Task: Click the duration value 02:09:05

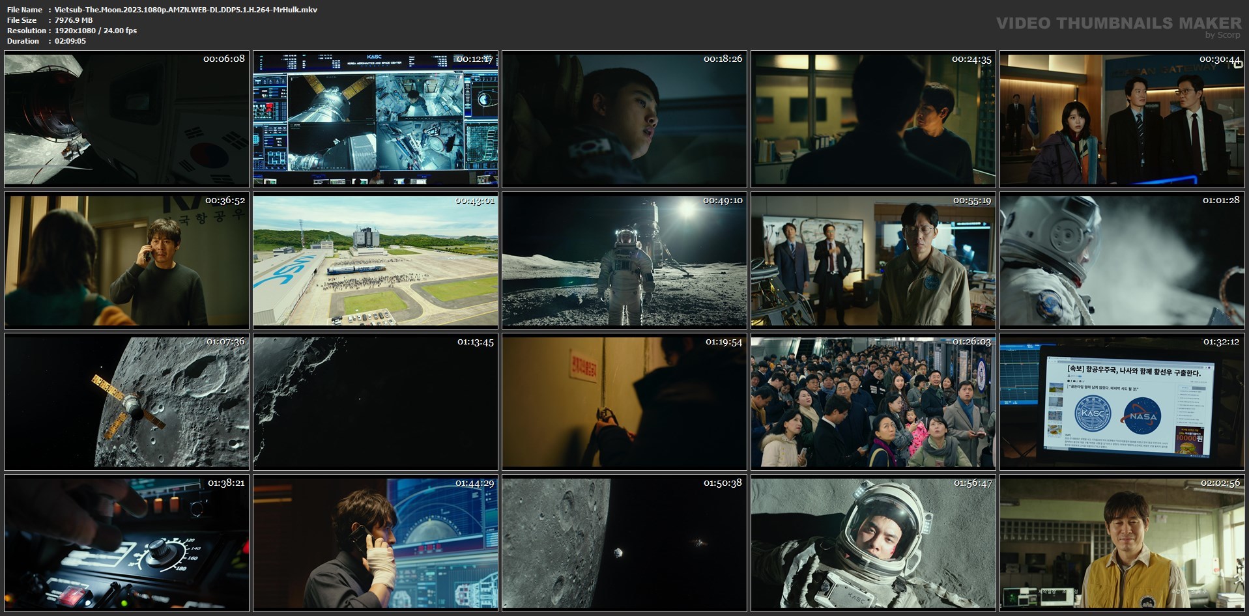Action: click(70, 41)
